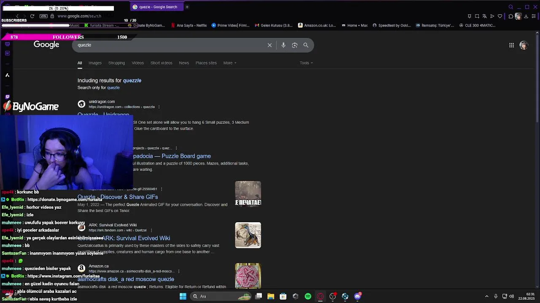This screenshot has height=303, width=540.
Task: Show hidden system tray icons chevron
Action: click(x=486, y=296)
